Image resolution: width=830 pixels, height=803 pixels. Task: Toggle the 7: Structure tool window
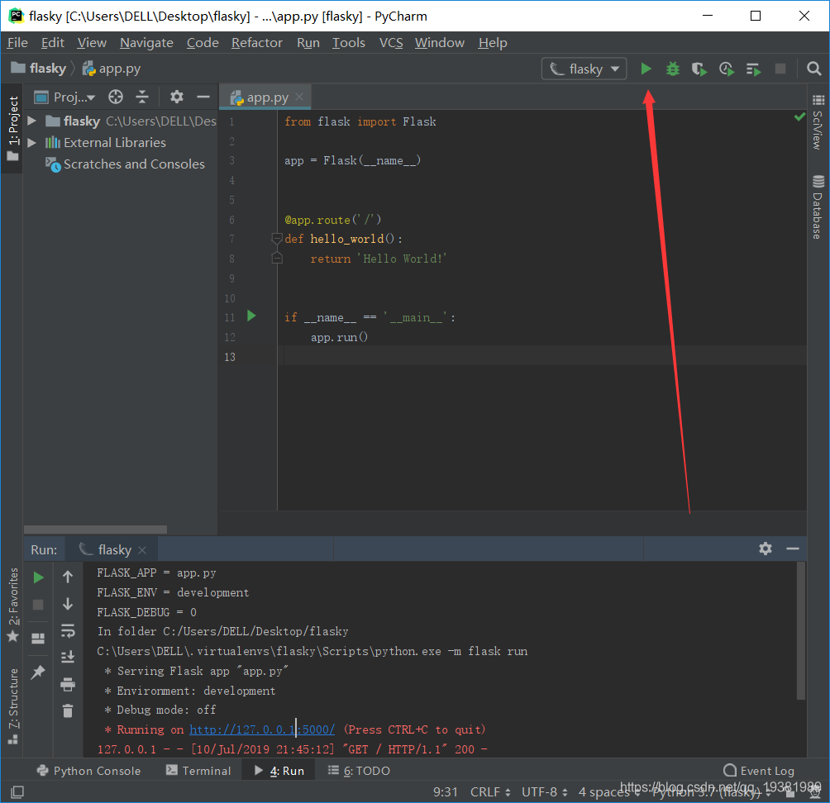(12, 706)
